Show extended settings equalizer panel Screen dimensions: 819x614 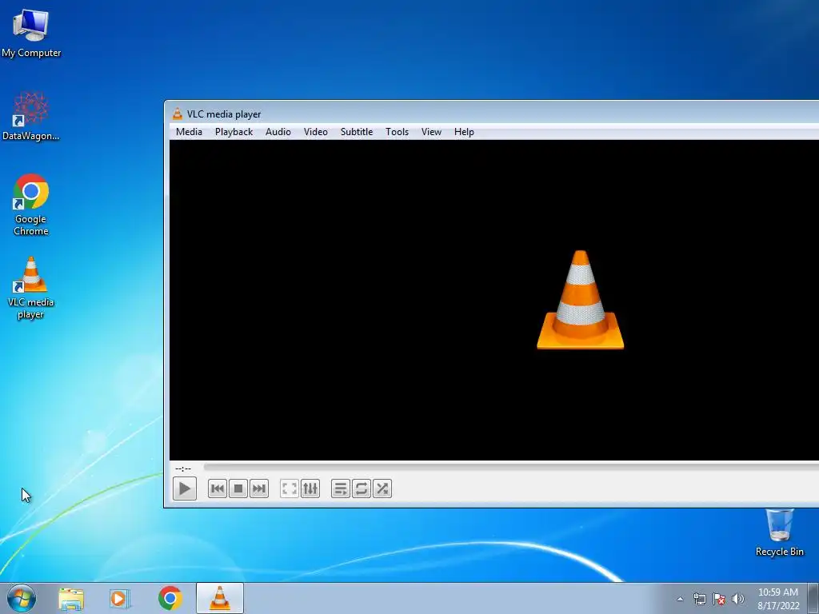tap(310, 488)
